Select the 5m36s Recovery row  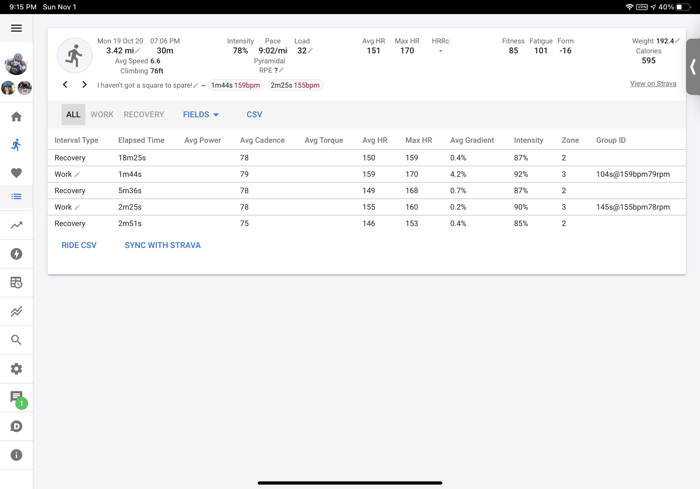pos(366,191)
